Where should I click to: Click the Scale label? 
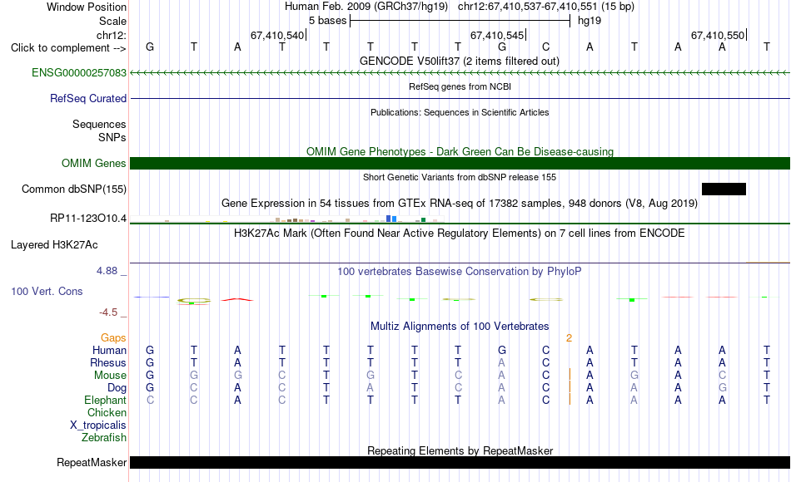coord(112,21)
